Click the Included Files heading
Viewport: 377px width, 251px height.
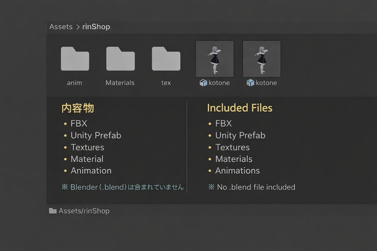click(x=240, y=108)
